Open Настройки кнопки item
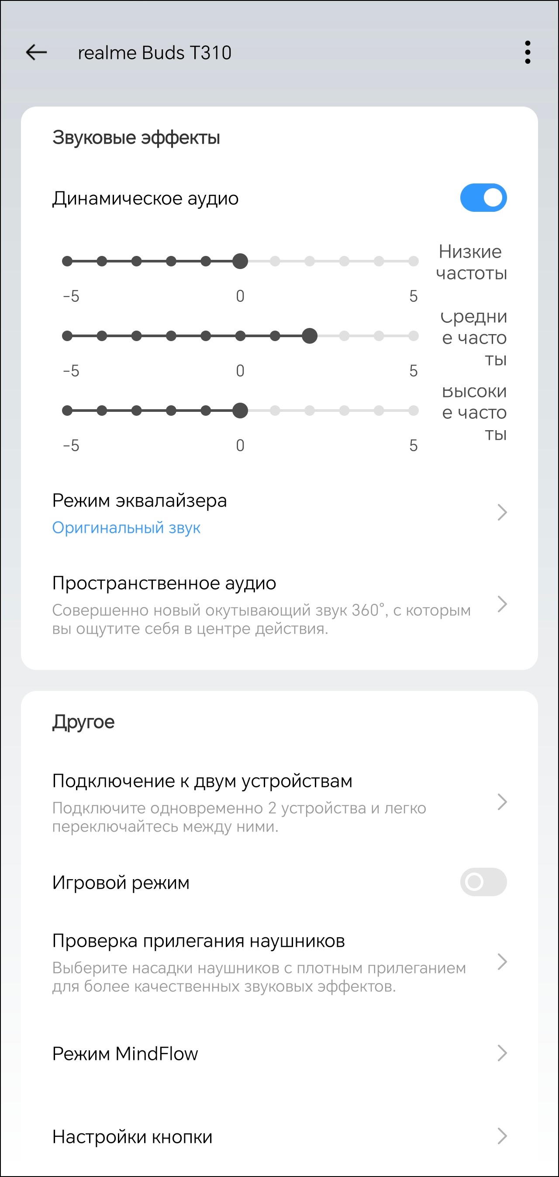 click(133, 1137)
